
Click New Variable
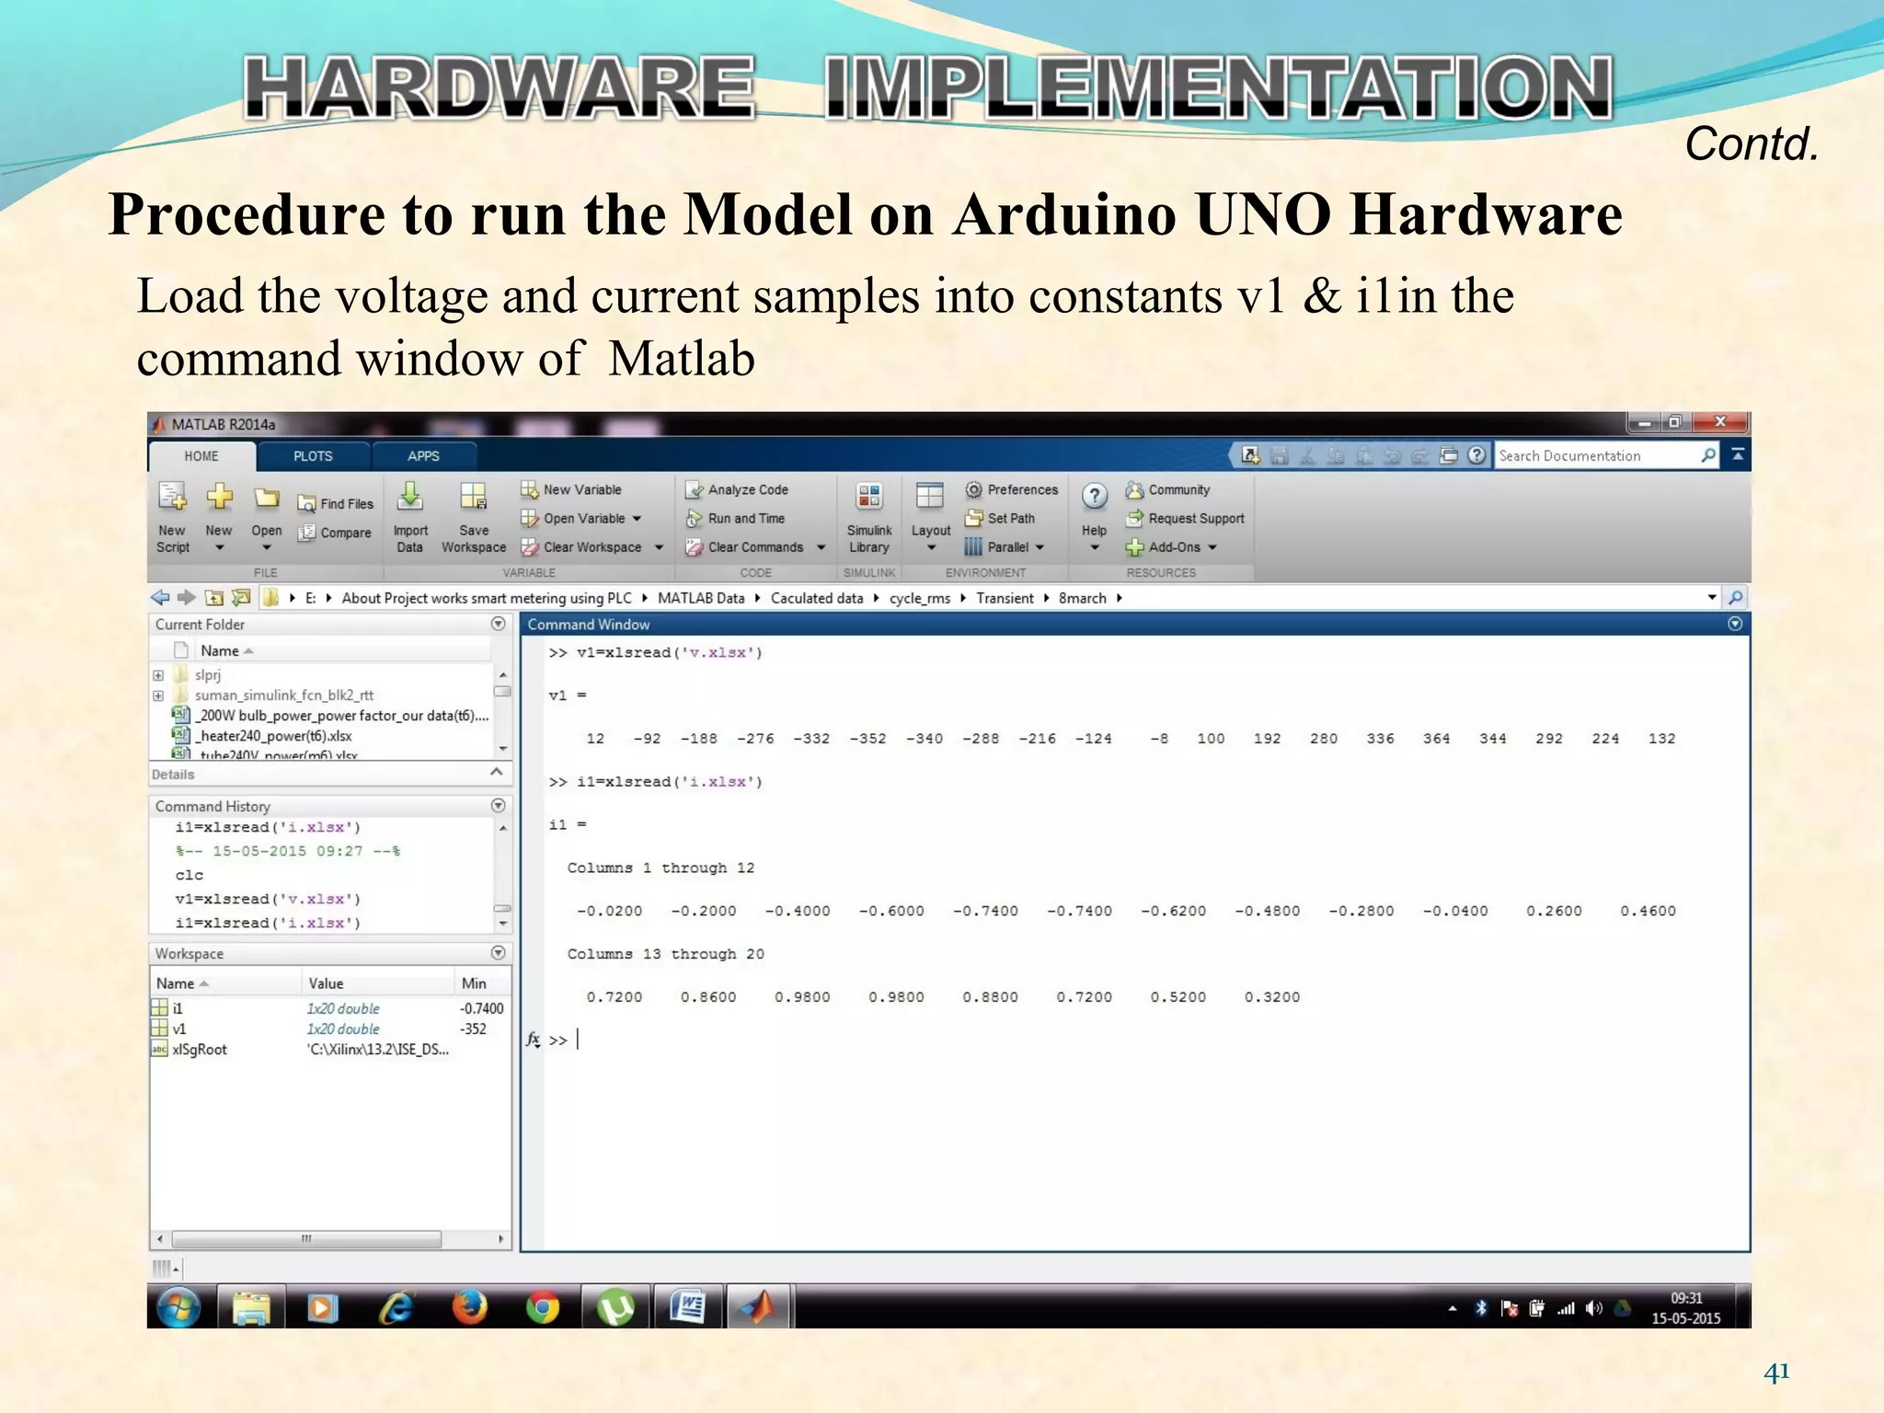[x=571, y=489]
